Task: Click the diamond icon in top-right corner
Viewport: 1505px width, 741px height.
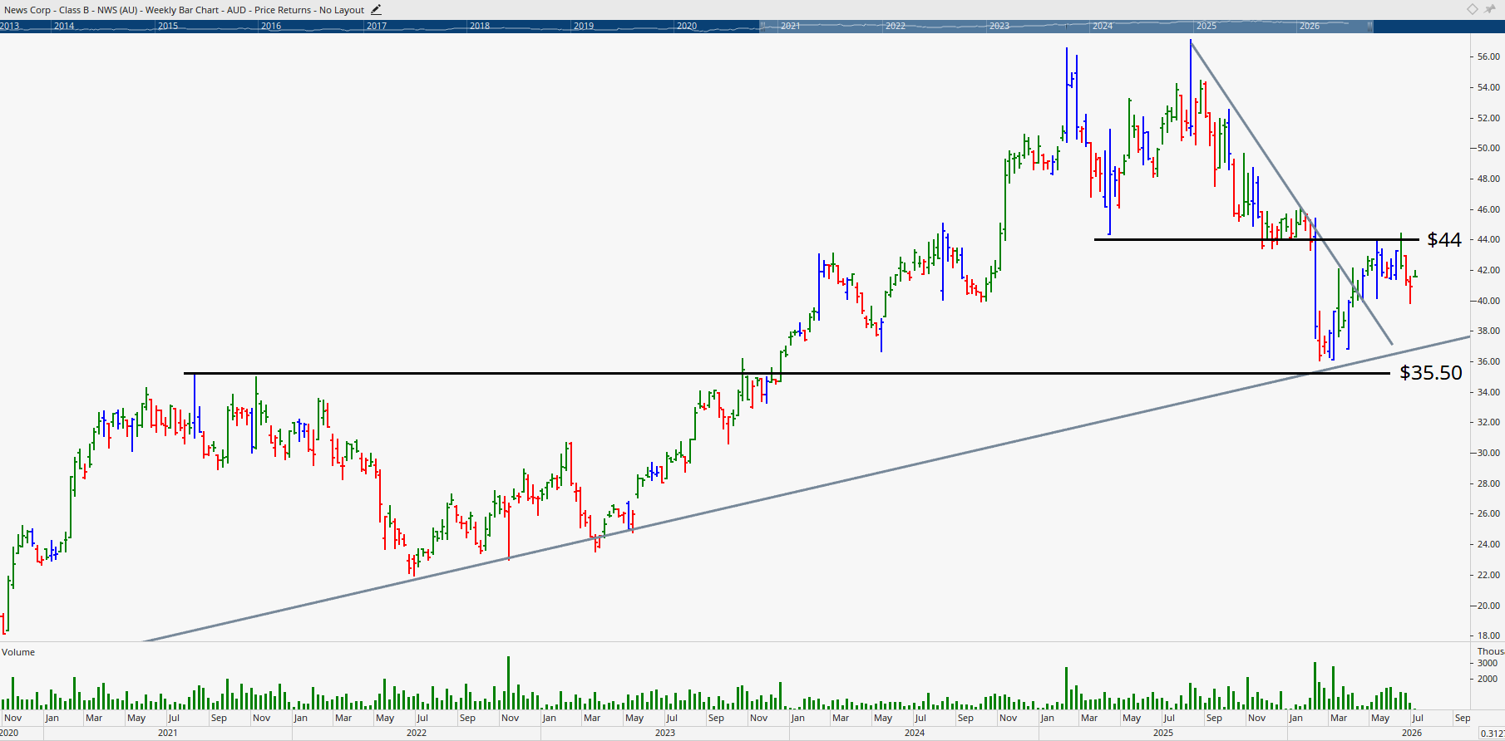Action: pos(1472,9)
